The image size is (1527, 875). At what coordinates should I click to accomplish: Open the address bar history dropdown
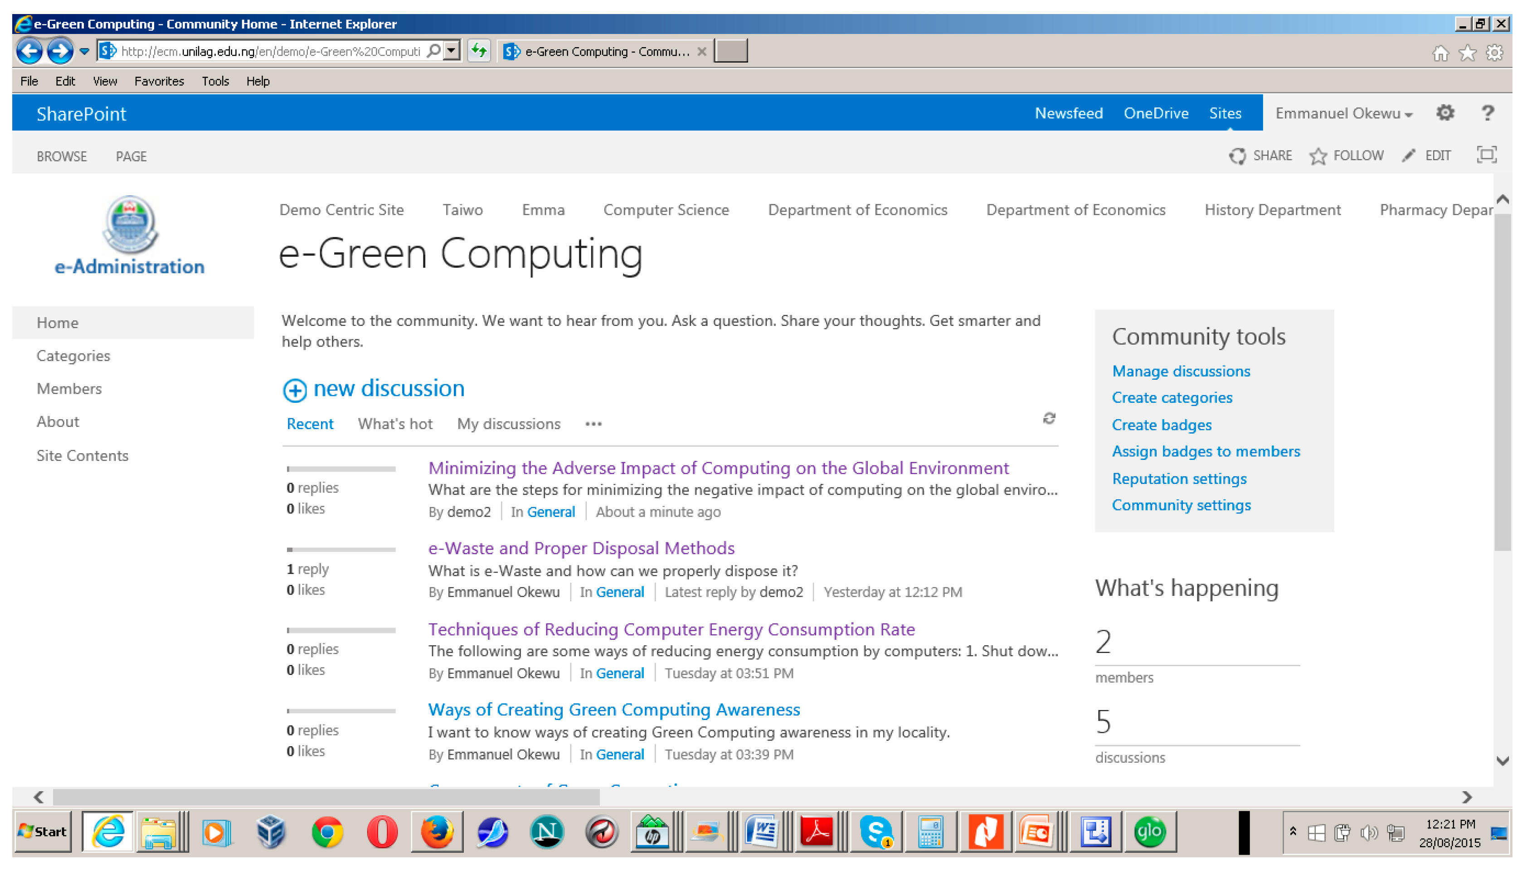point(452,50)
